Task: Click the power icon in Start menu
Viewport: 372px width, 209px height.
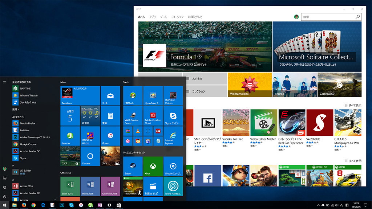Action: 5,196
